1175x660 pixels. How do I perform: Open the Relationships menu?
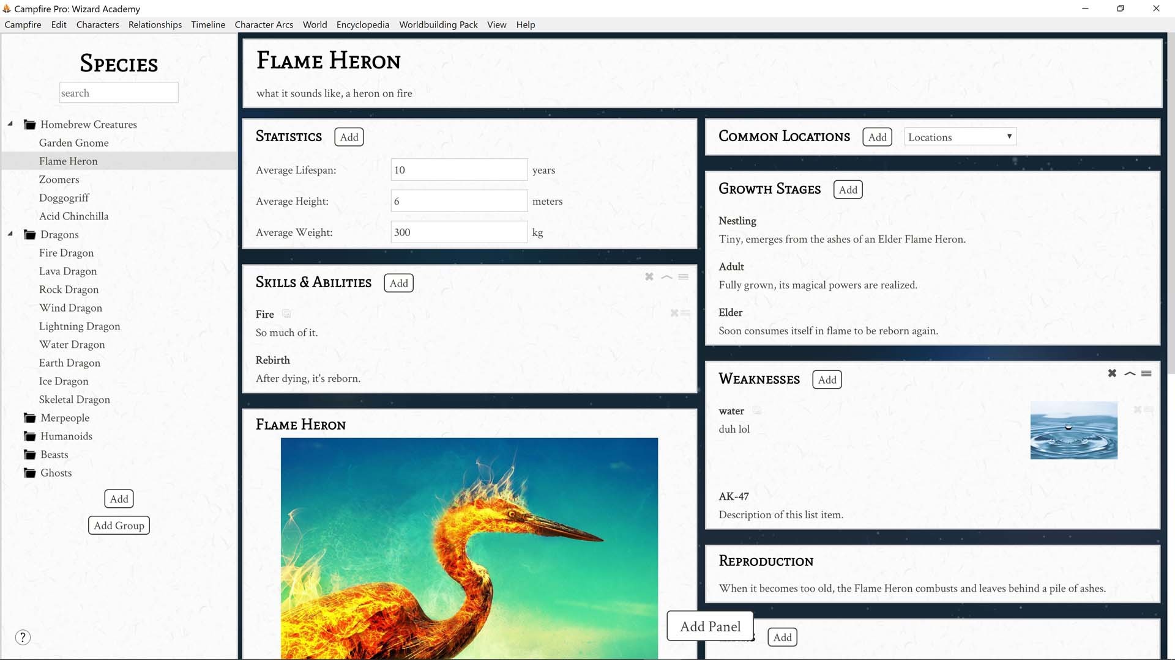pos(155,24)
